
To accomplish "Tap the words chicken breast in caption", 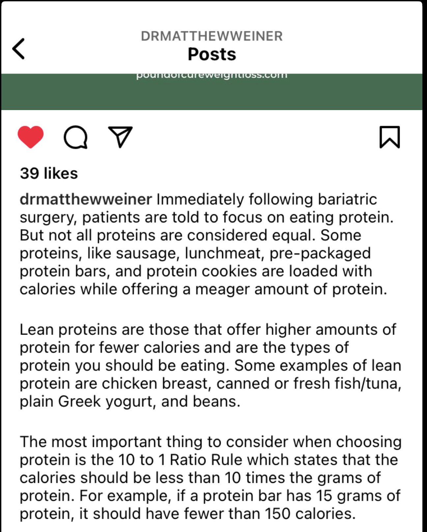I will pos(155,384).
